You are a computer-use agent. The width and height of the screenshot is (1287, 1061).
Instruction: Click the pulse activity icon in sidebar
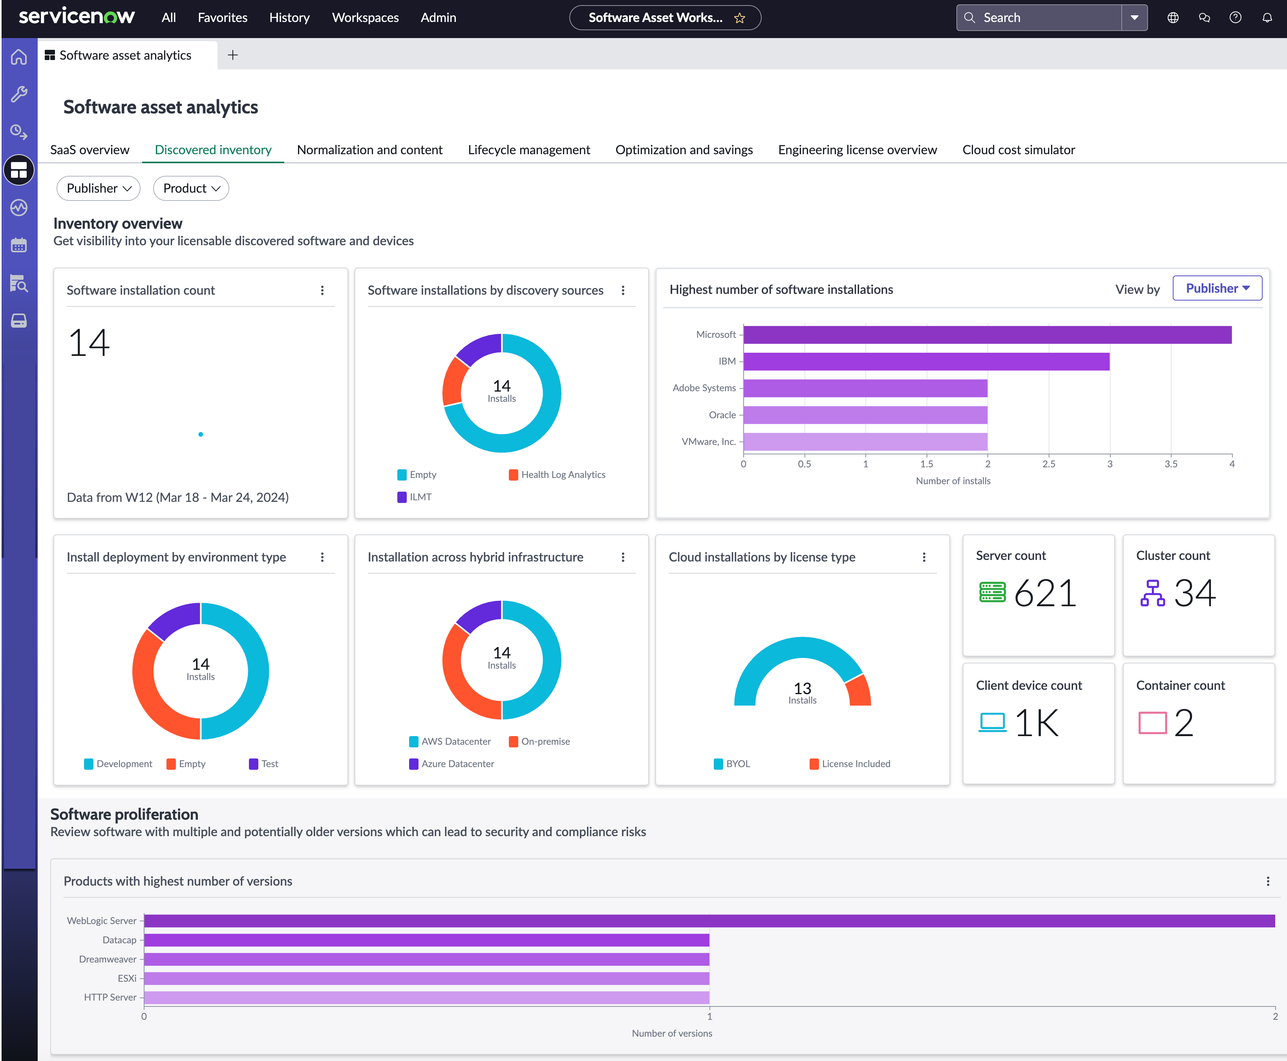[19, 208]
